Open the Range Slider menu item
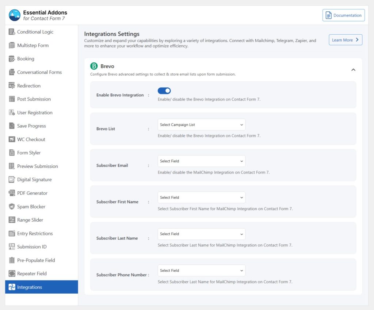The image size is (374, 310). [42, 220]
